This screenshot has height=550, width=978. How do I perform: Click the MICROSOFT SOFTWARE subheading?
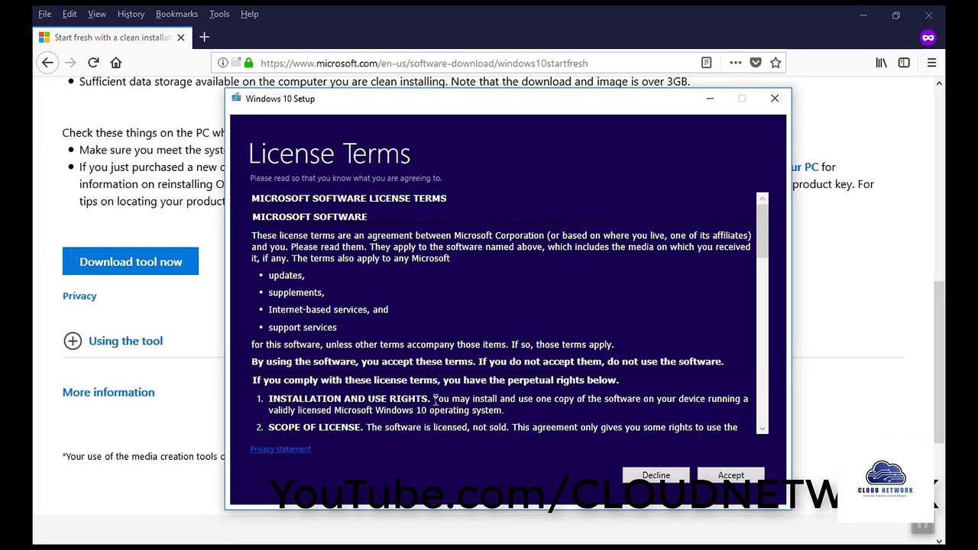pos(309,217)
